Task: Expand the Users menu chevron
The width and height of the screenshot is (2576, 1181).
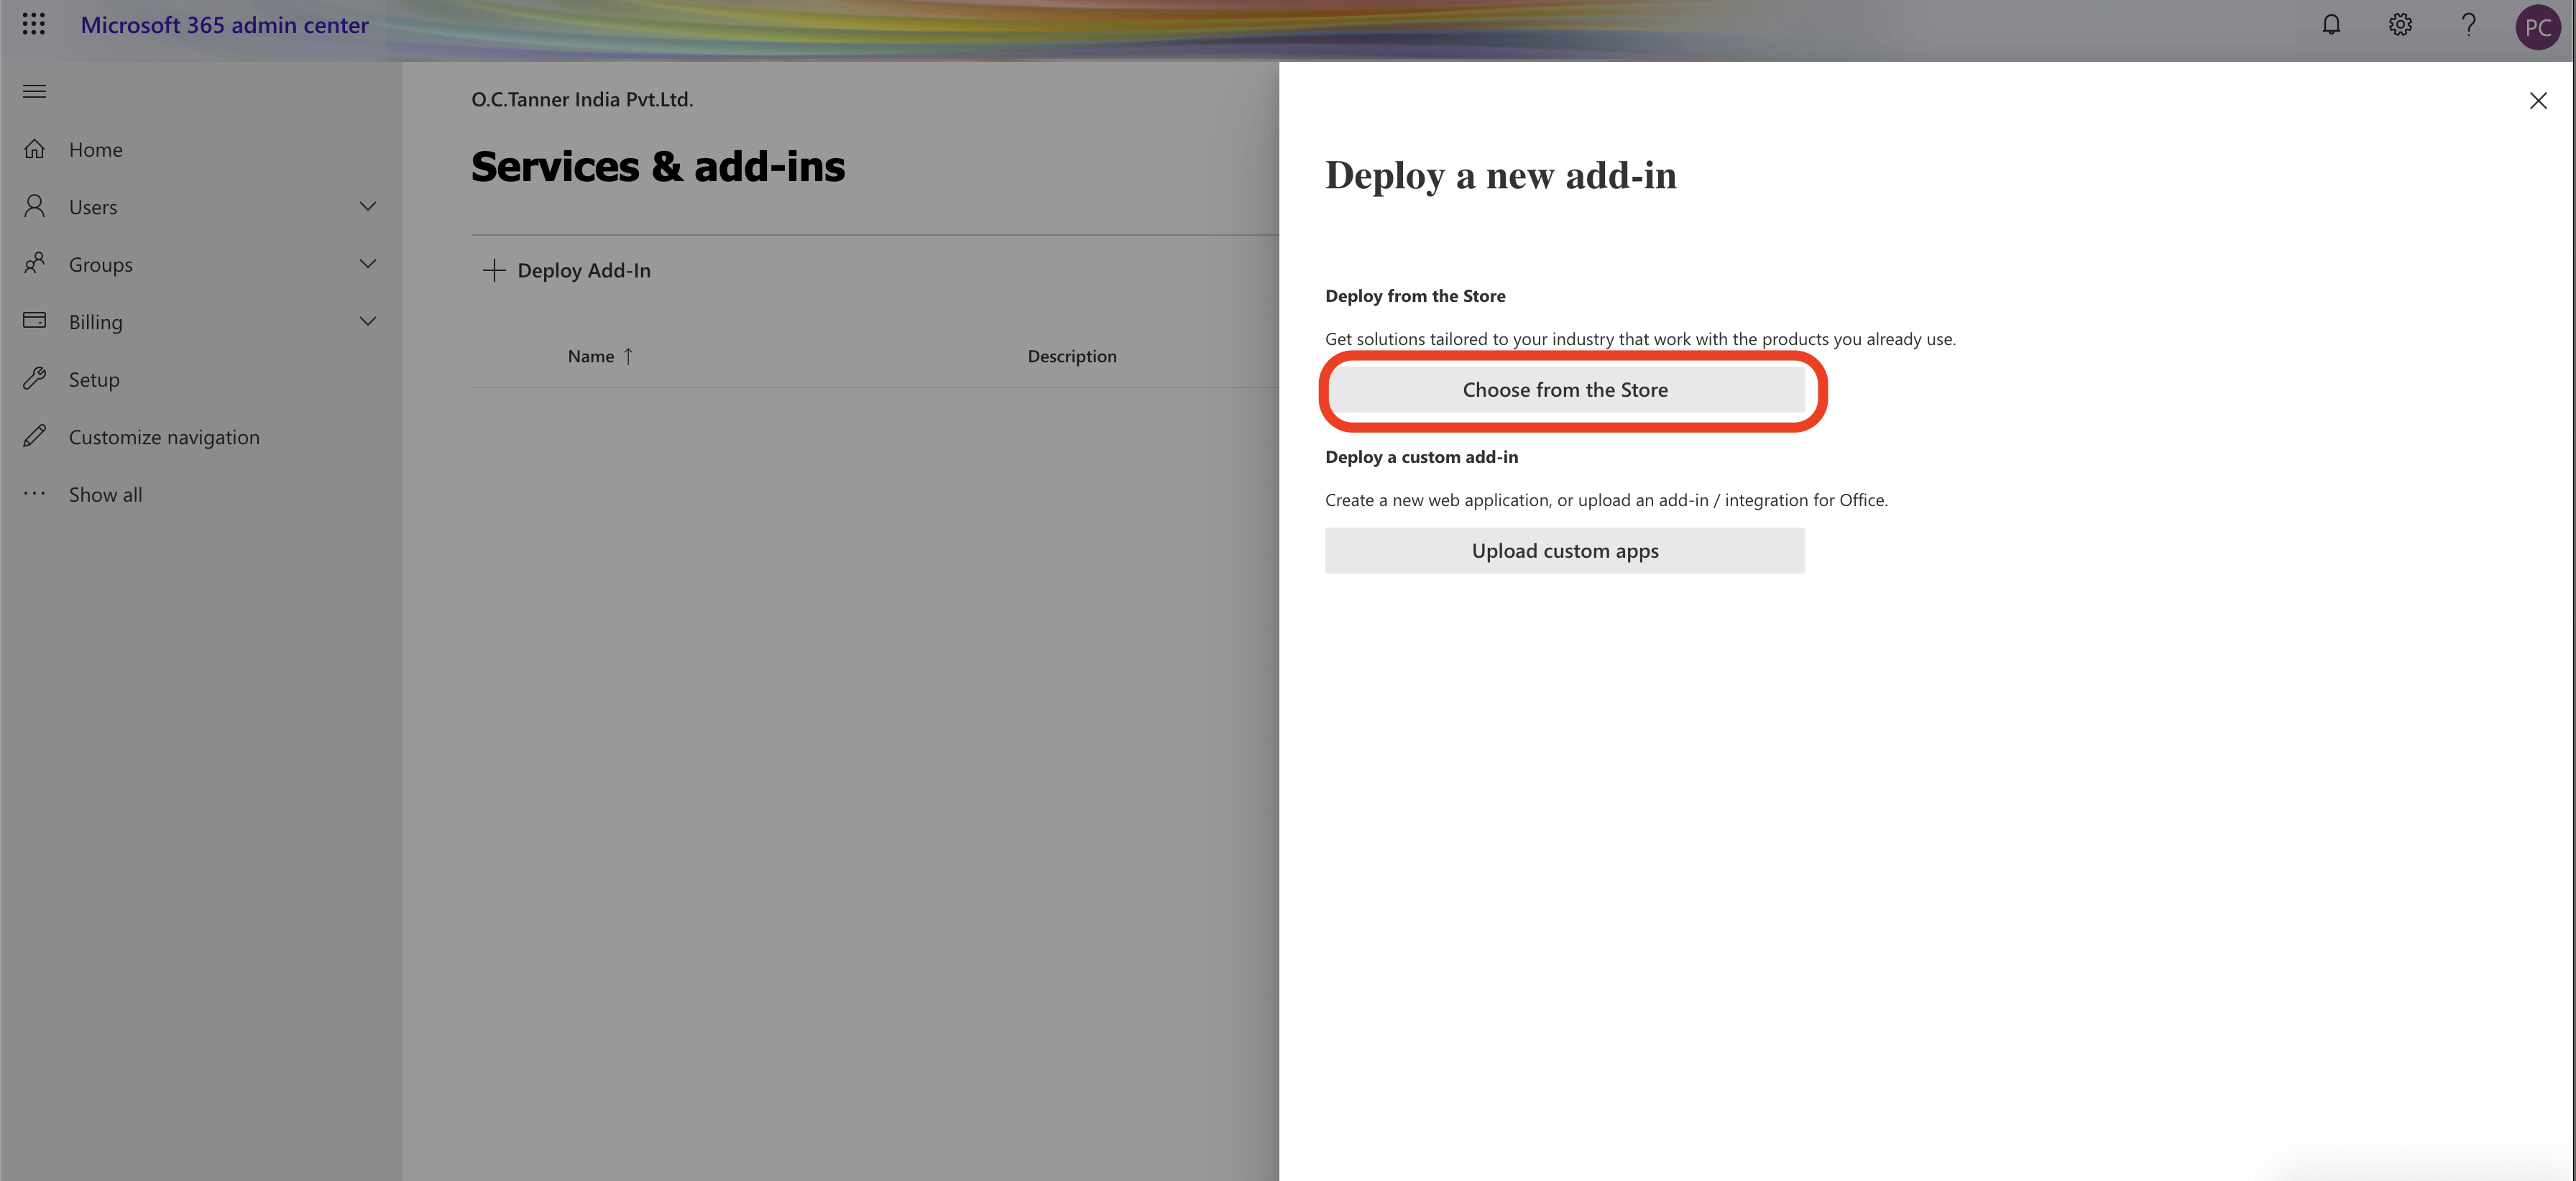Action: (x=367, y=206)
